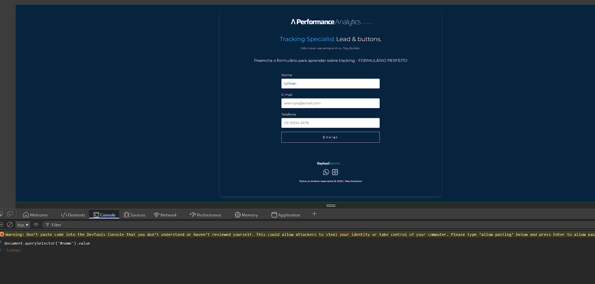This screenshot has height=284, width=595.
Task: Click the document.querySelector console command
Action: 47,243
